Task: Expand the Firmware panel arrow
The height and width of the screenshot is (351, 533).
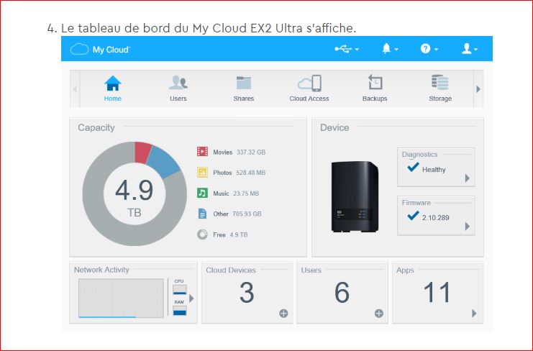Action: [468, 227]
